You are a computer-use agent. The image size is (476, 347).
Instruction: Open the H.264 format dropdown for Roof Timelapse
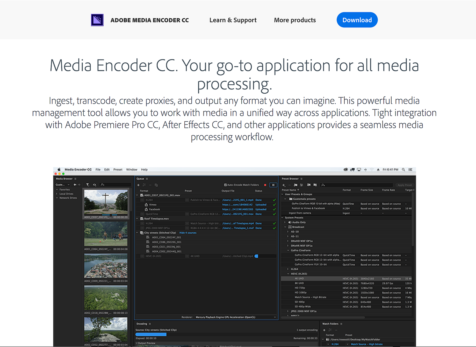pyautogui.click(x=142, y=223)
